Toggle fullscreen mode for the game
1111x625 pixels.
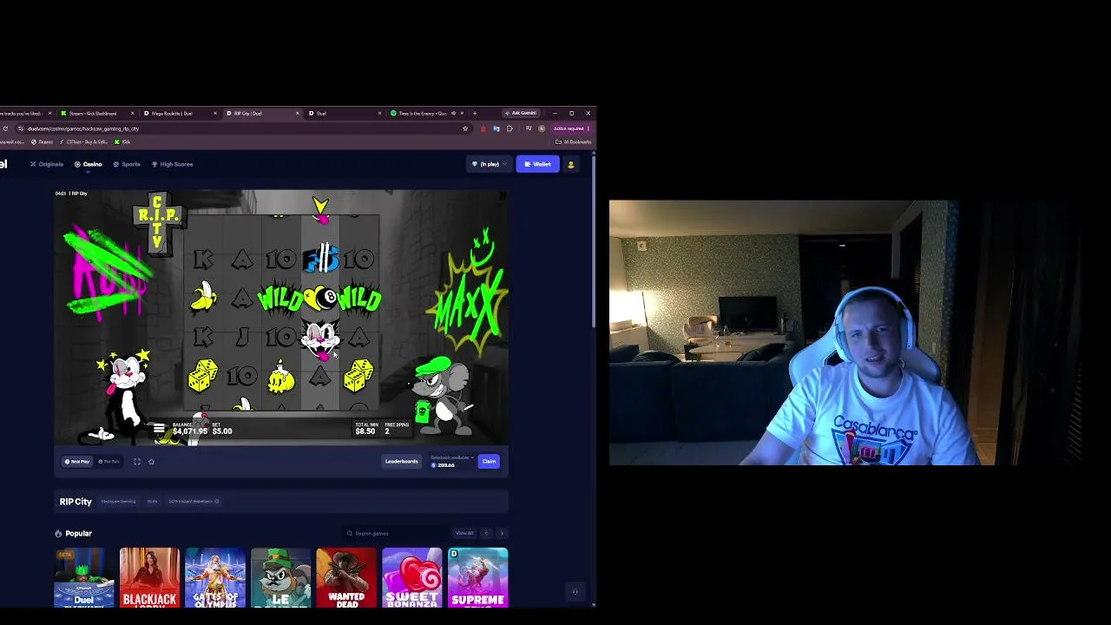tap(137, 462)
